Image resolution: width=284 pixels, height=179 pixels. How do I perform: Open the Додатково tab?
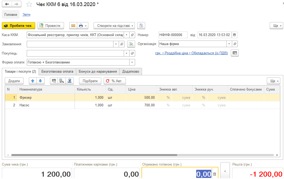[131, 71]
